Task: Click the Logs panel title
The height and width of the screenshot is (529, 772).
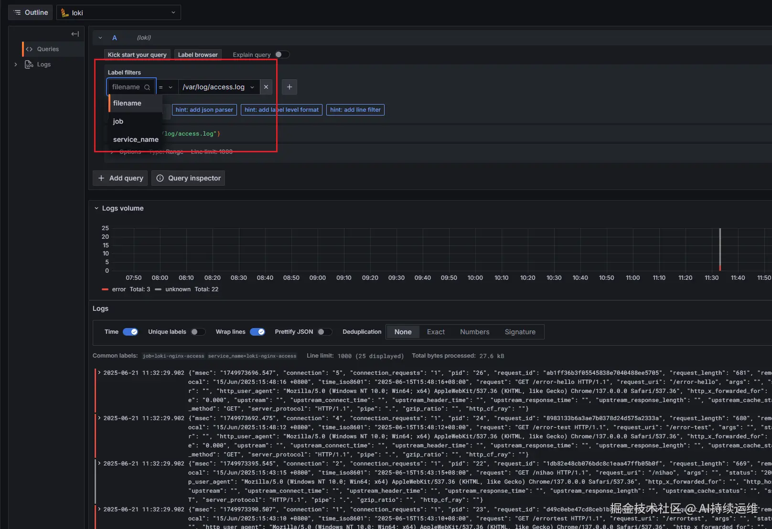Action: (100, 308)
